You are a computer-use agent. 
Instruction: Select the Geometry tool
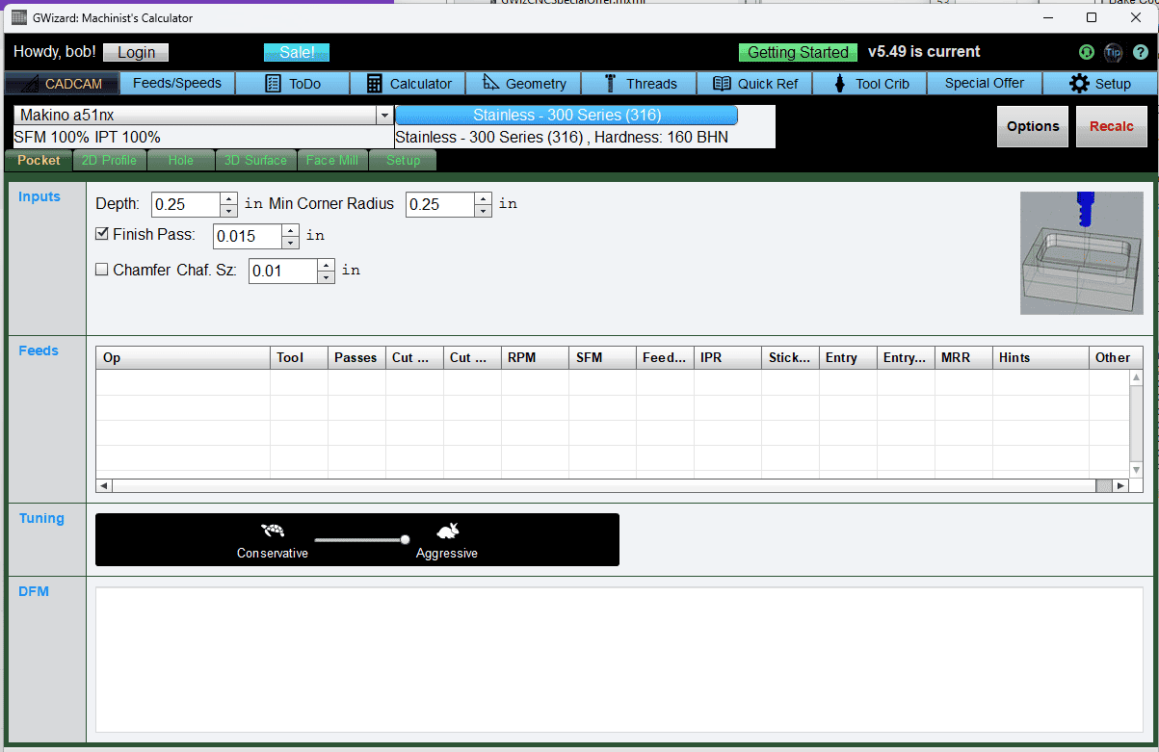point(523,83)
